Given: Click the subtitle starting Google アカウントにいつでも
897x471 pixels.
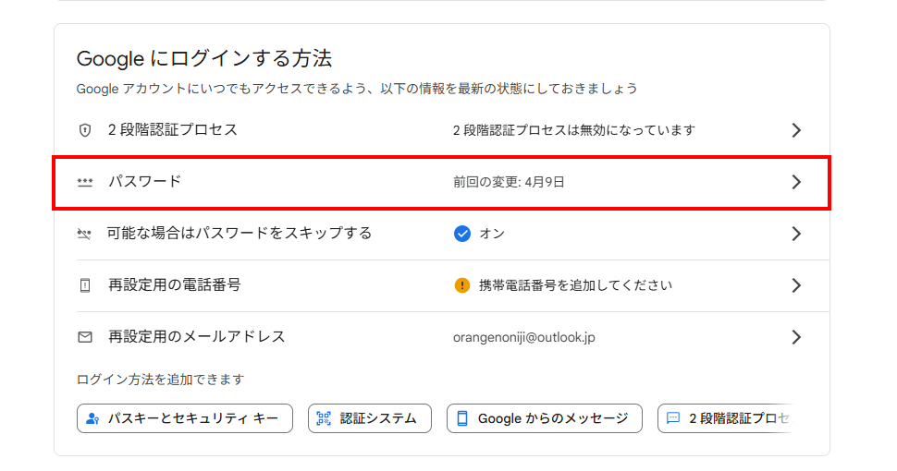Looking at the screenshot, I should click(x=357, y=89).
